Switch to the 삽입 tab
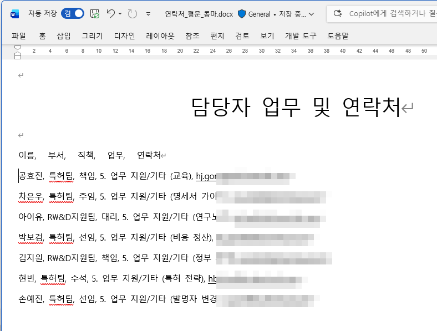Image resolution: width=437 pixels, height=331 pixels. [64, 36]
